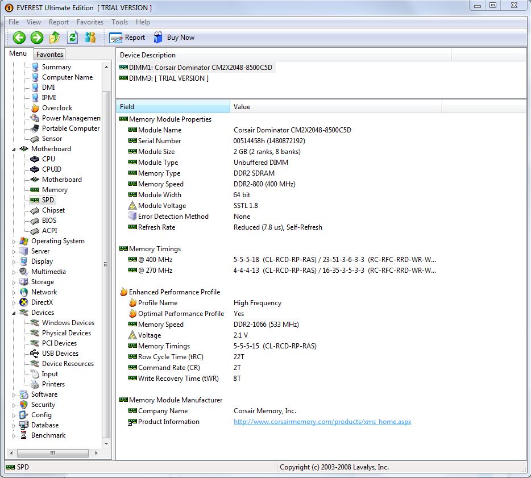Click the Printers icon

tap(35, 384)
